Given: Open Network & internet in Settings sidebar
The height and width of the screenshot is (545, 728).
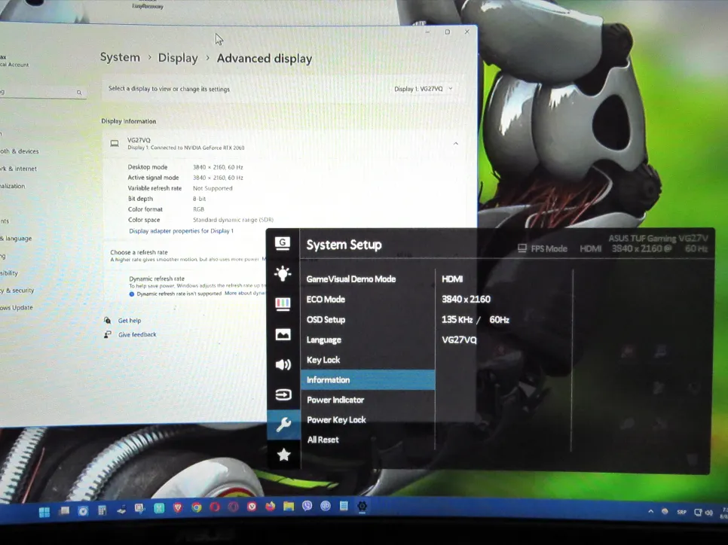Looking at the screenshot, I should [x=18, y=169].
